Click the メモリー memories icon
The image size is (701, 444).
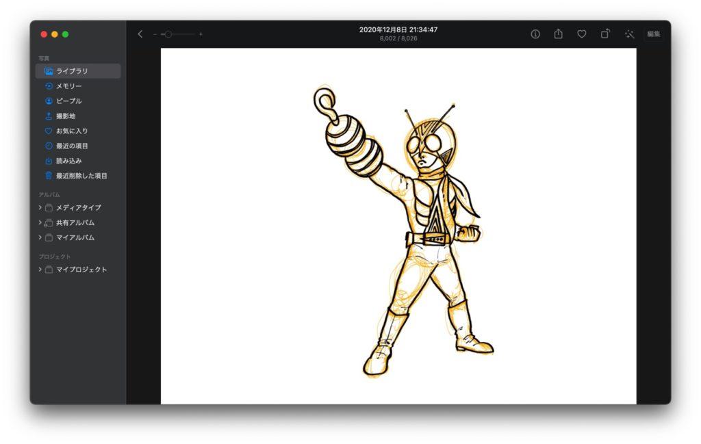tap(49, 86)
